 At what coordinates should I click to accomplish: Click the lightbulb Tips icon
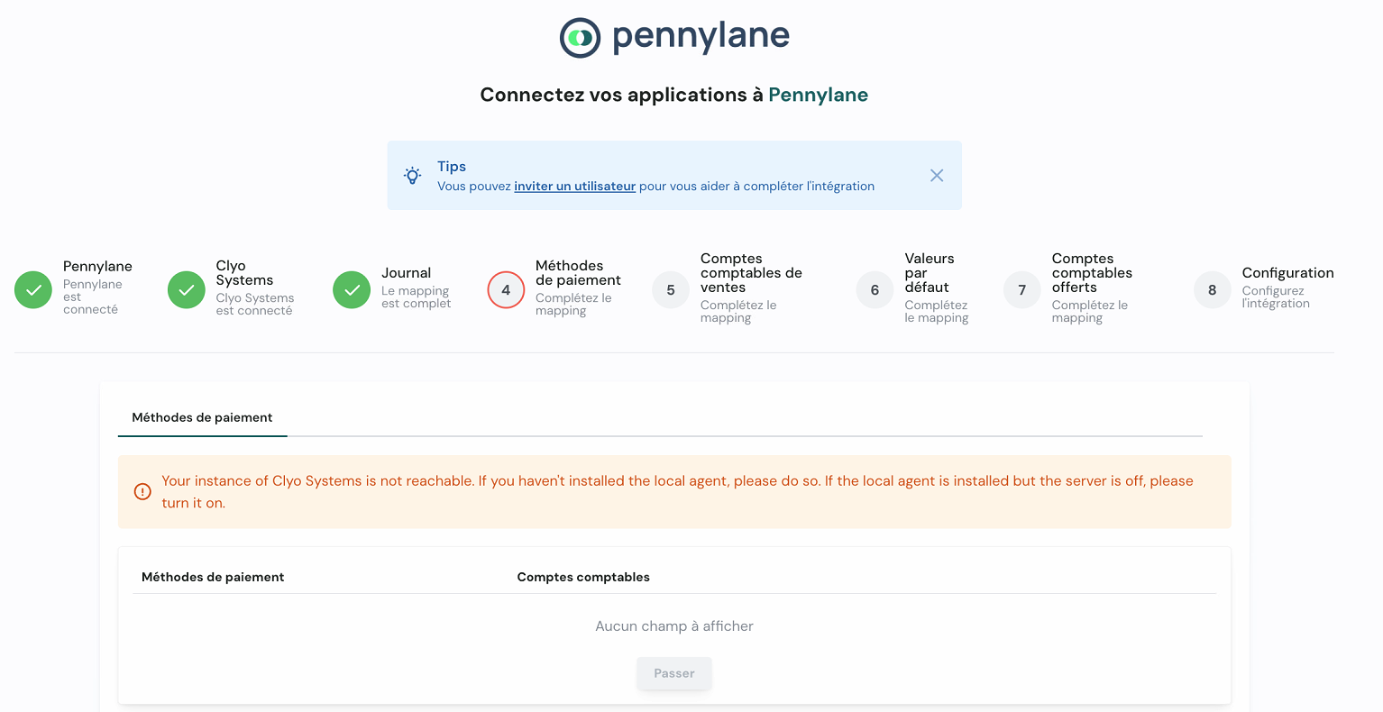click(x=412, y=176)
